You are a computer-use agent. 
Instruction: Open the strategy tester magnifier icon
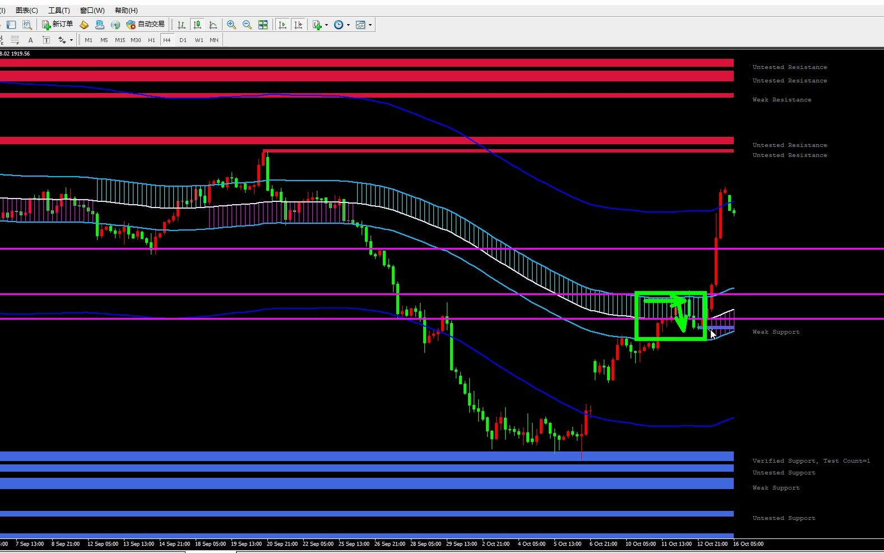click(27, 25)
